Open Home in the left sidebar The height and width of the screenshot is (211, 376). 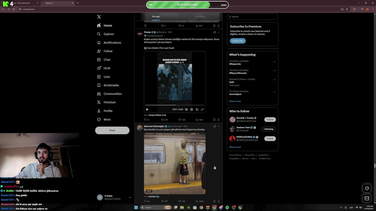105,25
